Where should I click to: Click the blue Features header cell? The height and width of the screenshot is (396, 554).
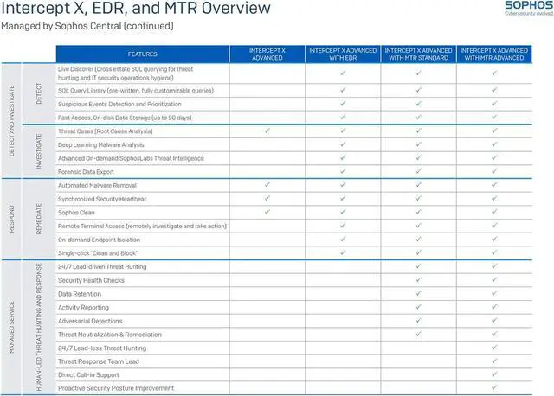[140, 53]
